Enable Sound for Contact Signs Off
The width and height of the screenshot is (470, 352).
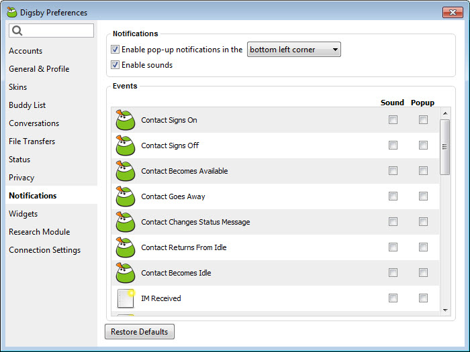(393, 145)
